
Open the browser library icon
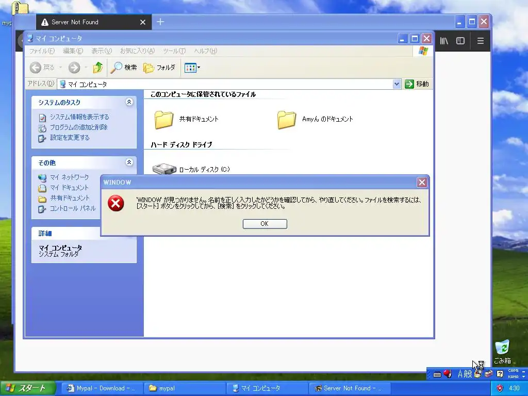(x=444, y=41)
